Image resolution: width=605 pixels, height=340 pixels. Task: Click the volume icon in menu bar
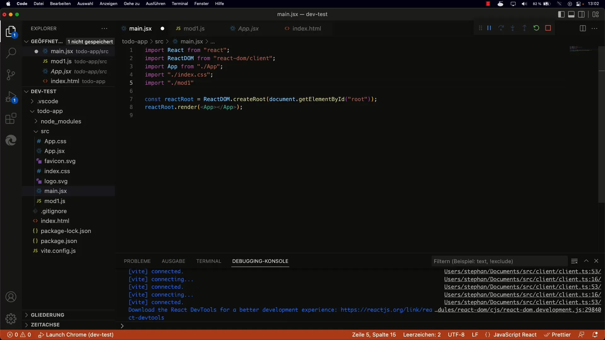coord(524,4)
